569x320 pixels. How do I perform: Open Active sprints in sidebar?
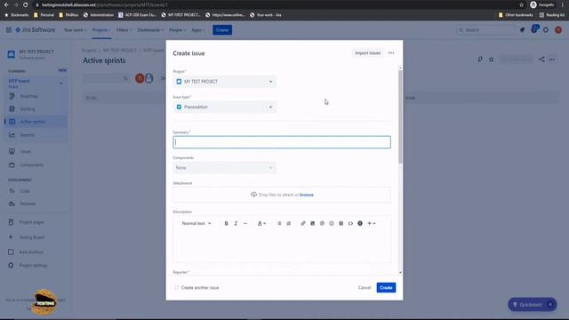pos(36,122)
